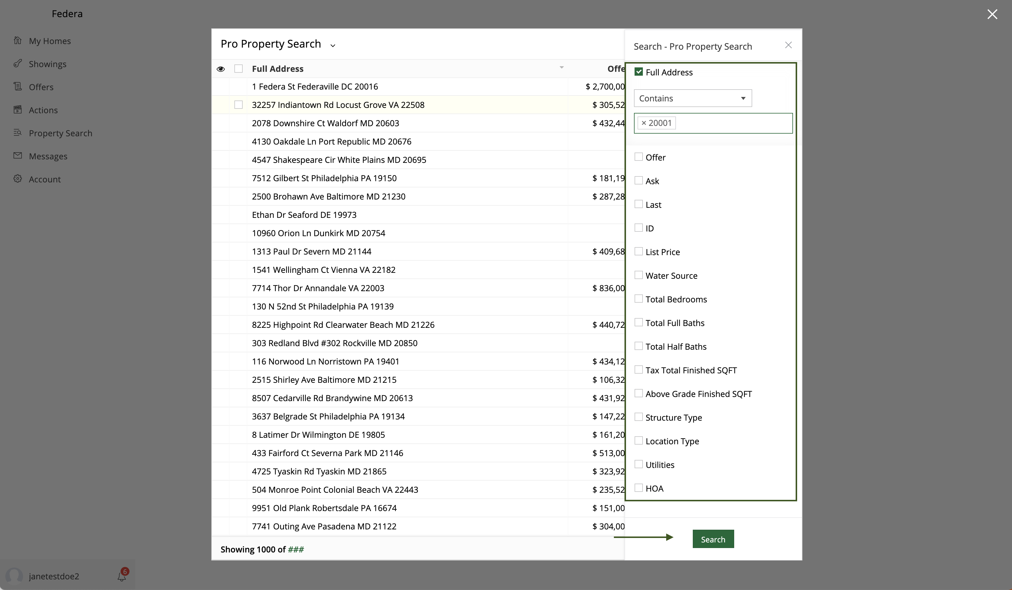Click the Account gear icon
Screen dimensions: 1012x590
point(17,179)
